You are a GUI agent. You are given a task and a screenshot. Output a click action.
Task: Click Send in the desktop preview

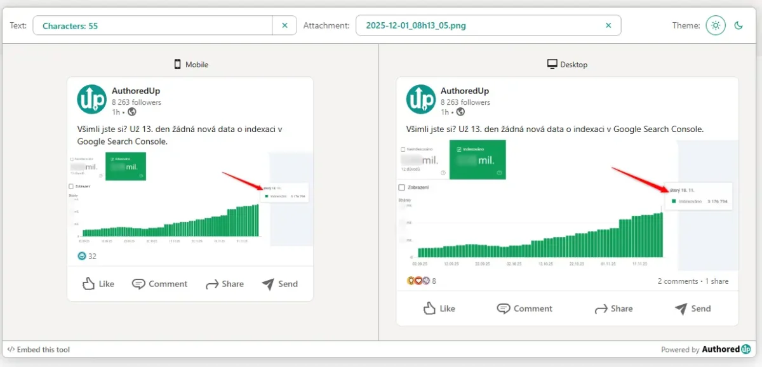693,309
